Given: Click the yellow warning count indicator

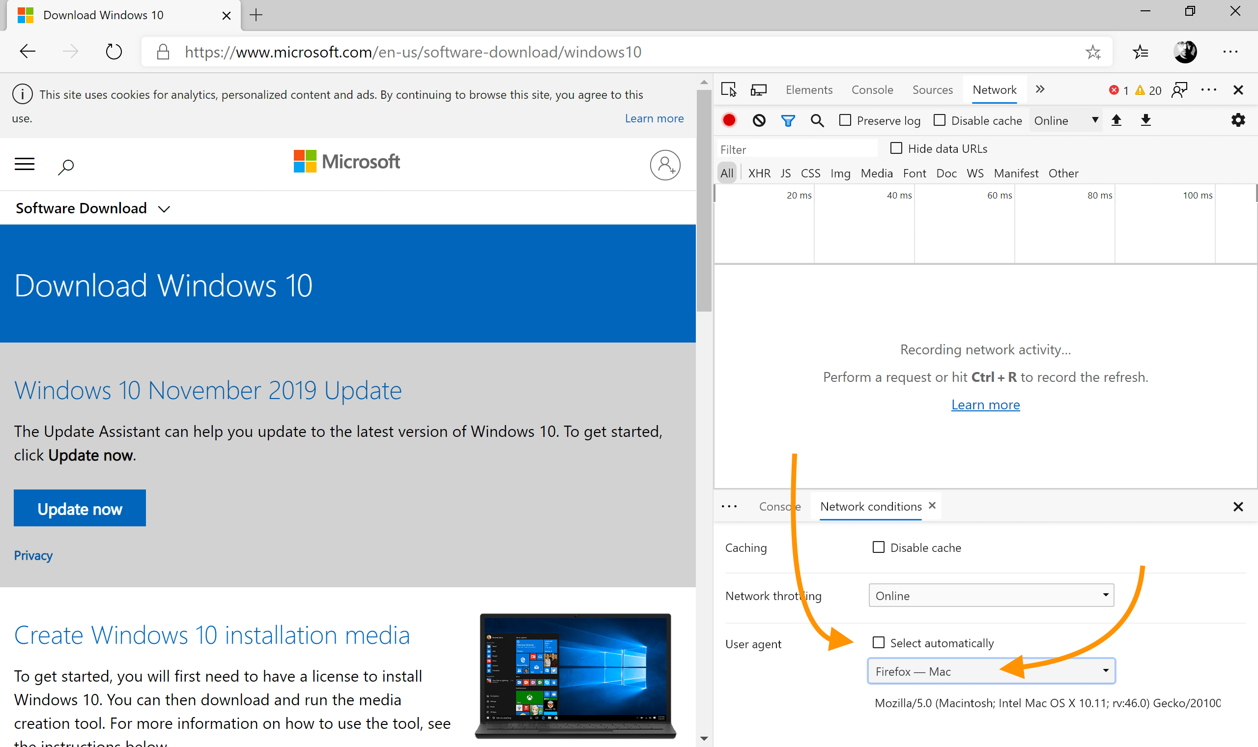Looking at the screenshot, I should point(1148,90).
